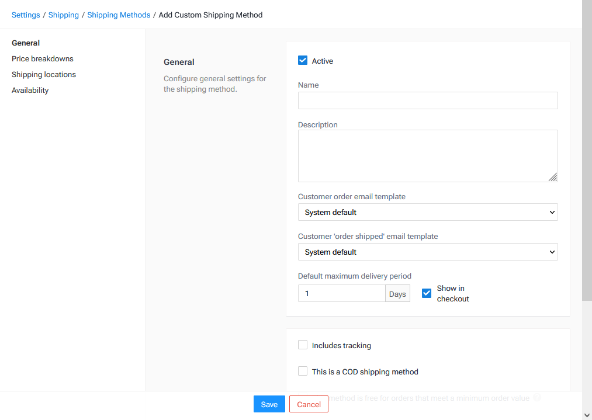Check This is a COD shipping method

point(303,371)
